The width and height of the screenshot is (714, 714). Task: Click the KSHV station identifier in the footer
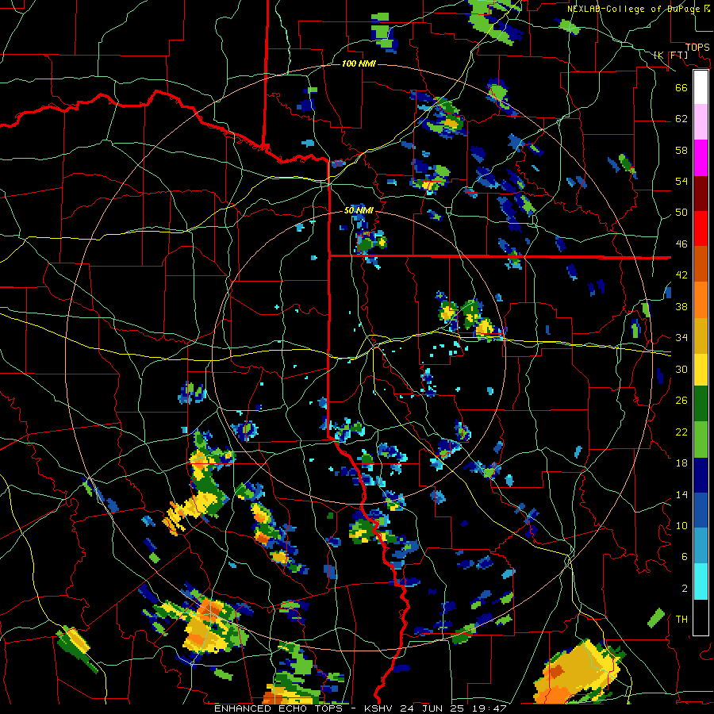tap(380, 708)
